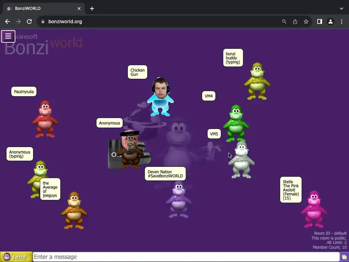
Task: Click the Alt Limit: 2 text
Action: coord(336,243)
